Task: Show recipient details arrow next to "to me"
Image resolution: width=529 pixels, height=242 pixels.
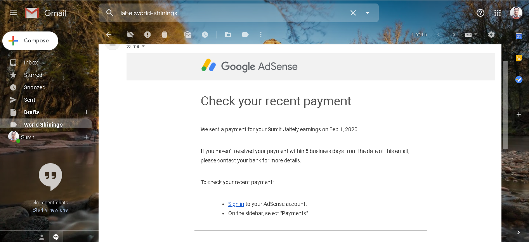Action: [x=143, y=46]
